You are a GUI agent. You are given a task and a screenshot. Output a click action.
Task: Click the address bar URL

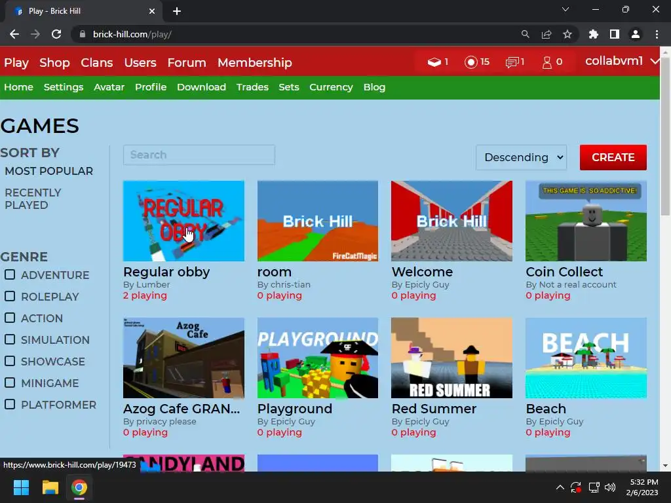click(x=132, y=34)
